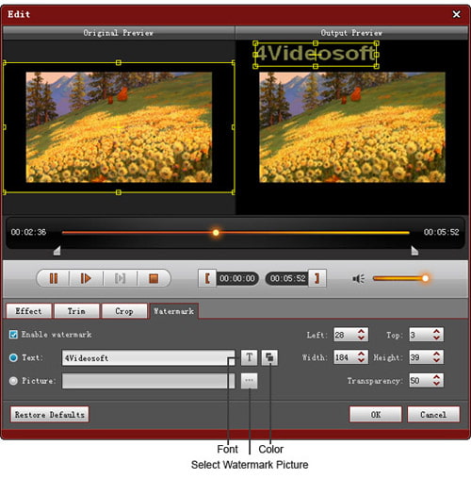Click the orange seek bar track
The image size is (471, 478).
[x=235, y=233]
